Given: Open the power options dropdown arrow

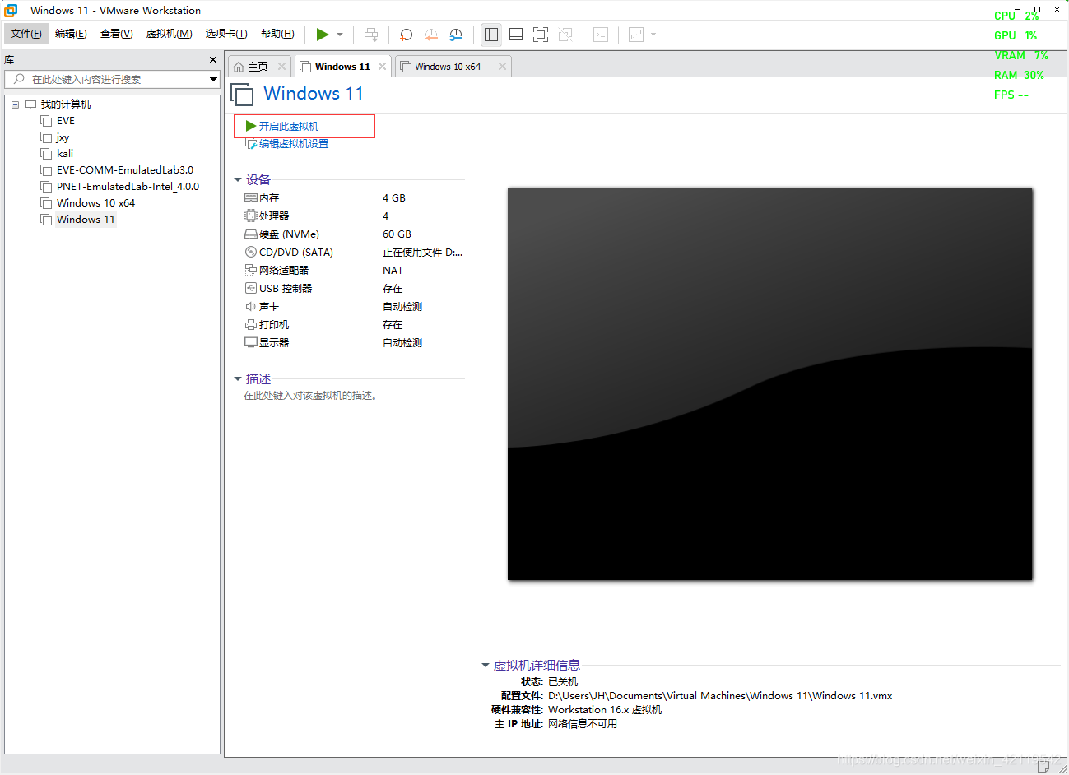Looking at the screenshot, I should 340,35.
